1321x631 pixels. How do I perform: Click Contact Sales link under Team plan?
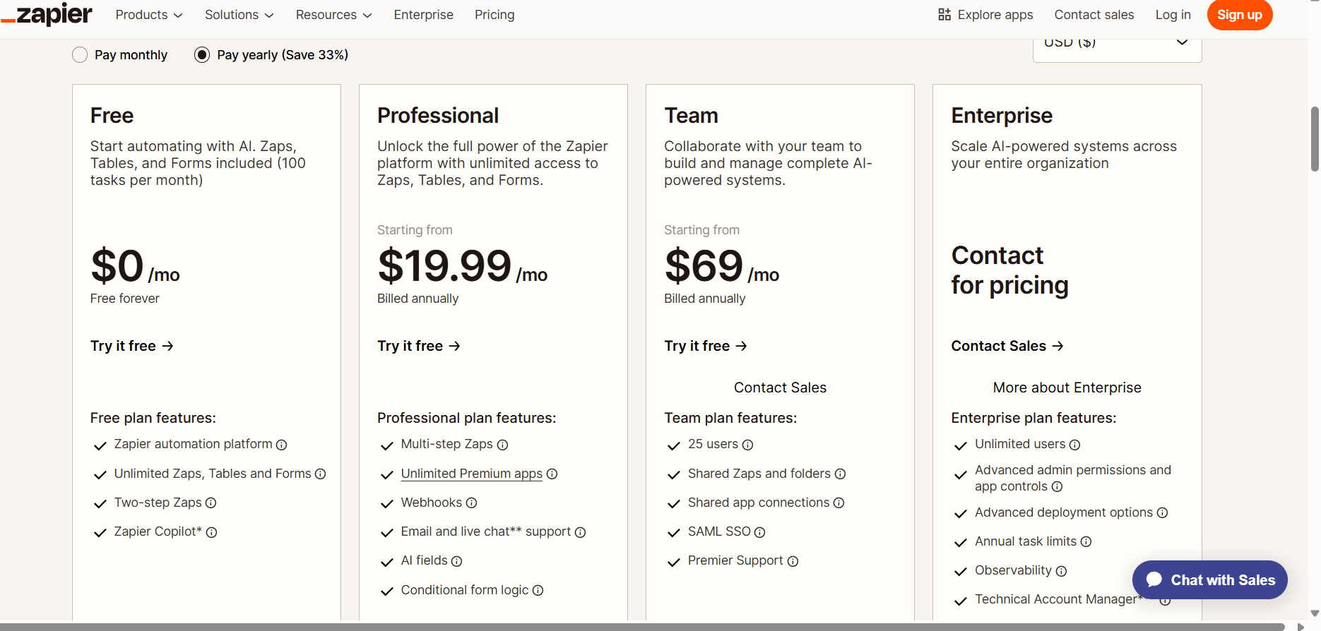(x=780, y=387)
